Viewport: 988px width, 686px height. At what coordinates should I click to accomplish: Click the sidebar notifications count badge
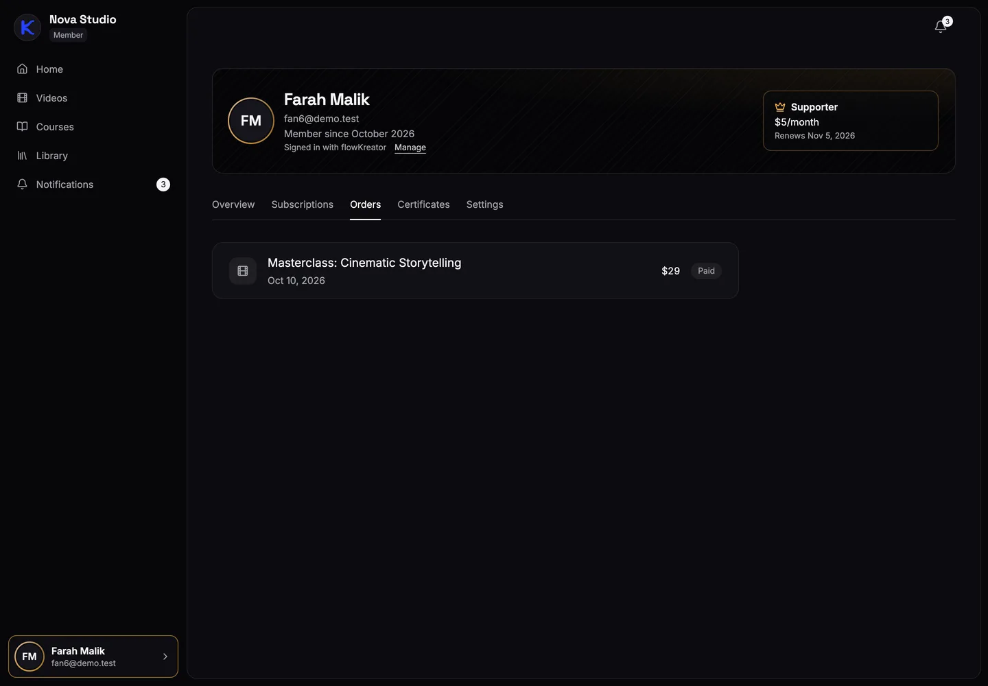click(163, 185)
